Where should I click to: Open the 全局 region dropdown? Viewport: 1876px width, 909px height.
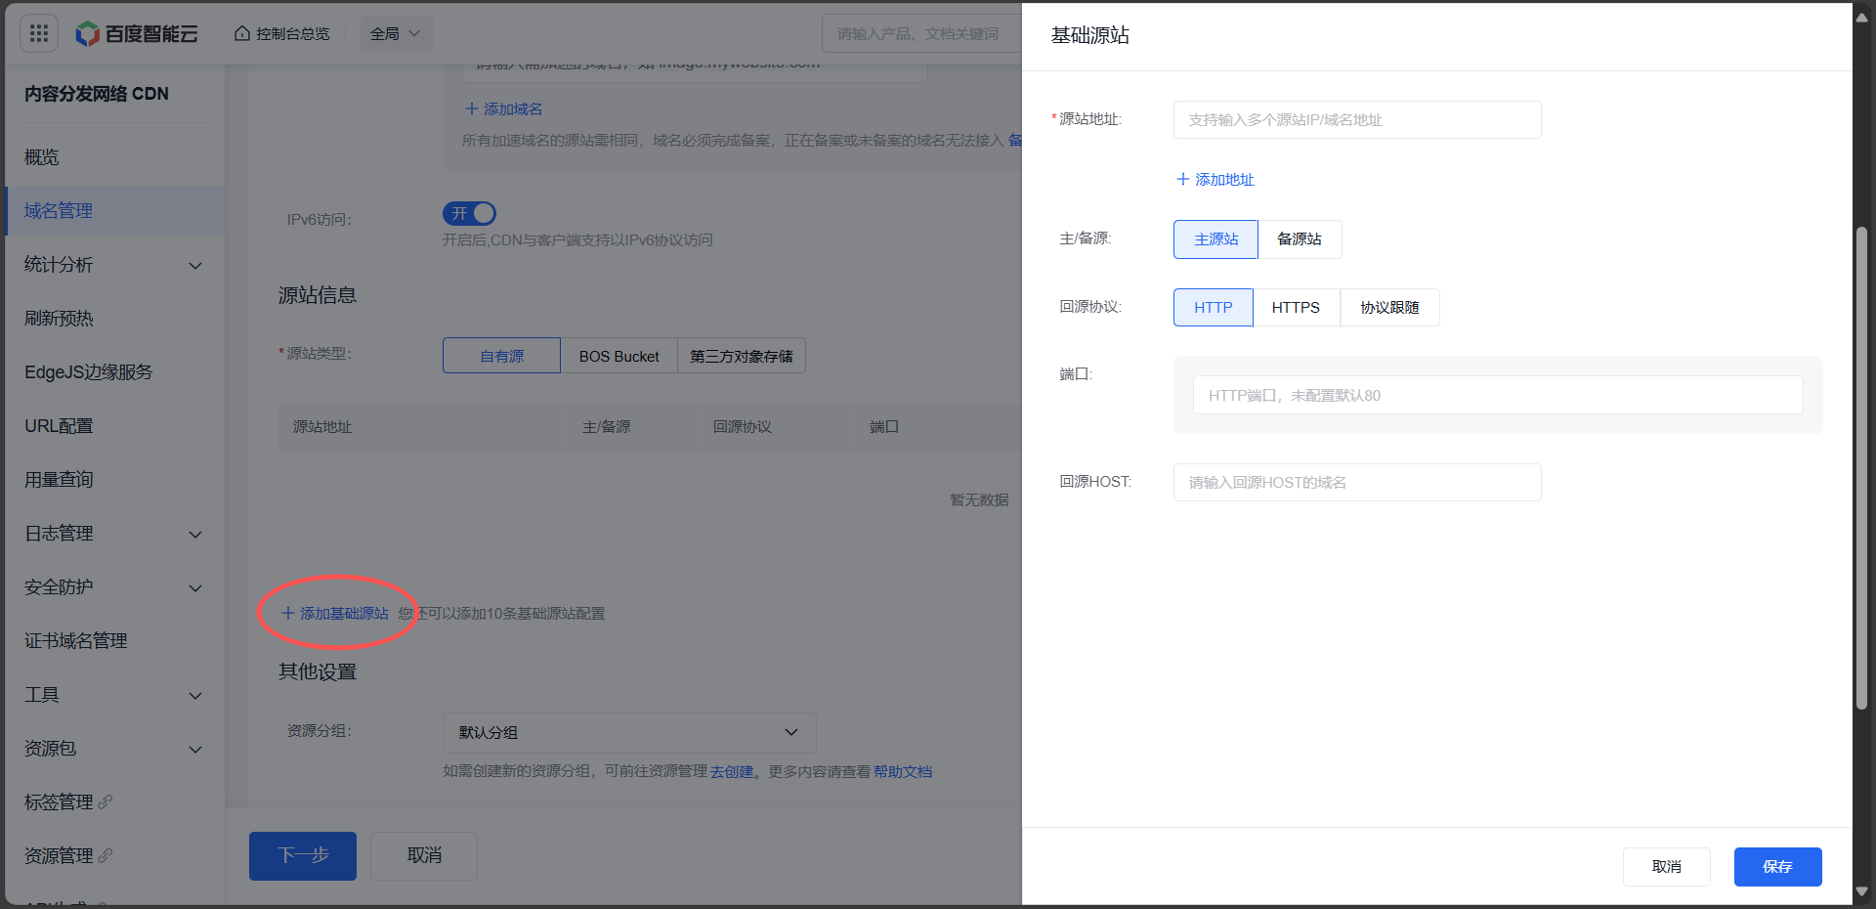point(396,34)
